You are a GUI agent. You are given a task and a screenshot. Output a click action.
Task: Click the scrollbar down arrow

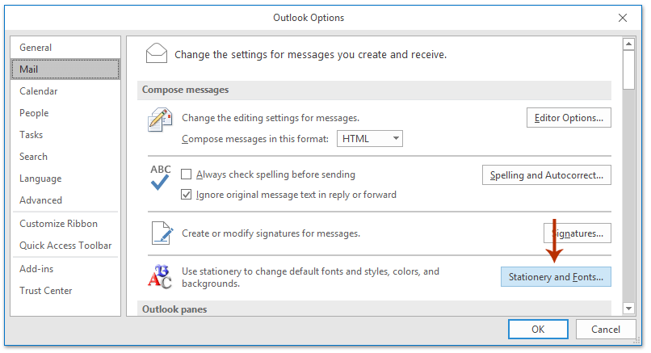click(x=628, y=308)
